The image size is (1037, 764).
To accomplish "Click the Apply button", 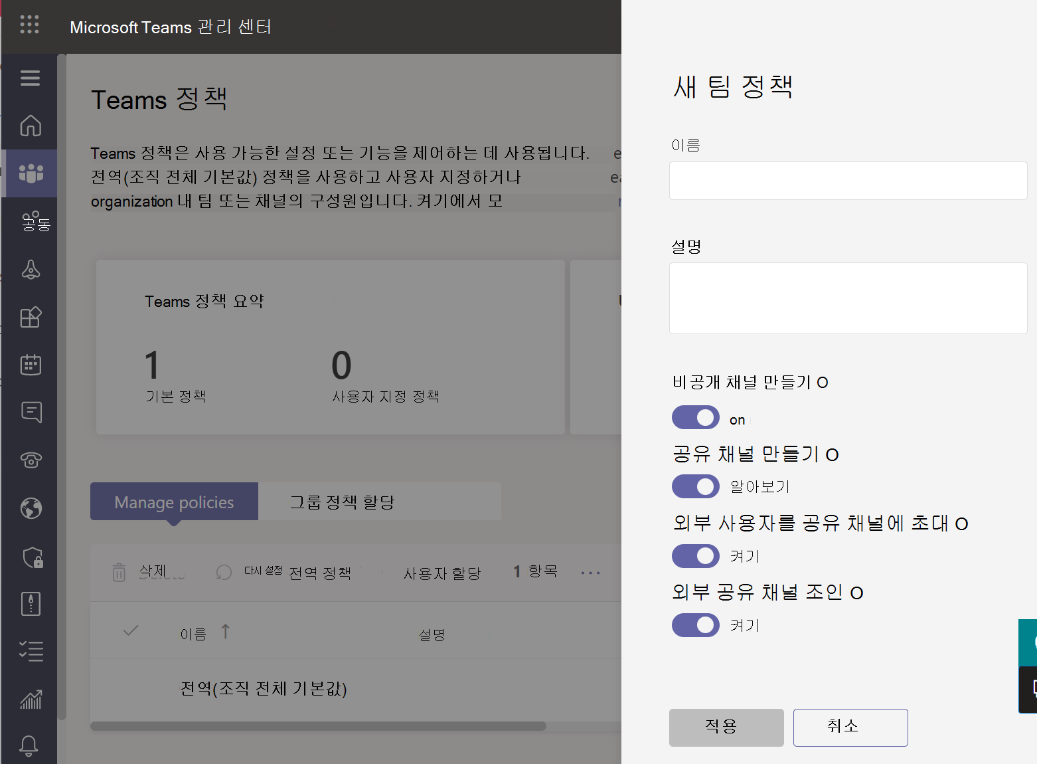I will point(726,727).
